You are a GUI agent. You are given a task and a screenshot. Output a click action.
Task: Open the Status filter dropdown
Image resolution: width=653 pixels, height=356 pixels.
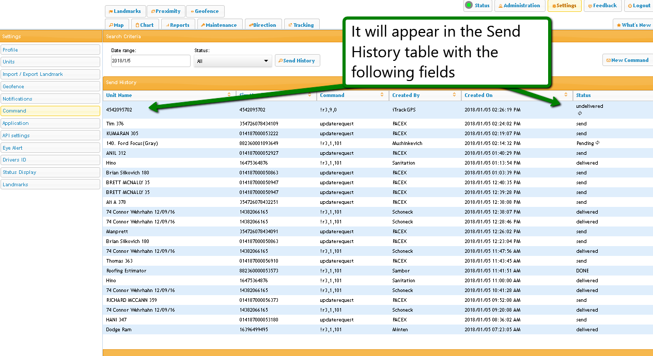(232, 61)
